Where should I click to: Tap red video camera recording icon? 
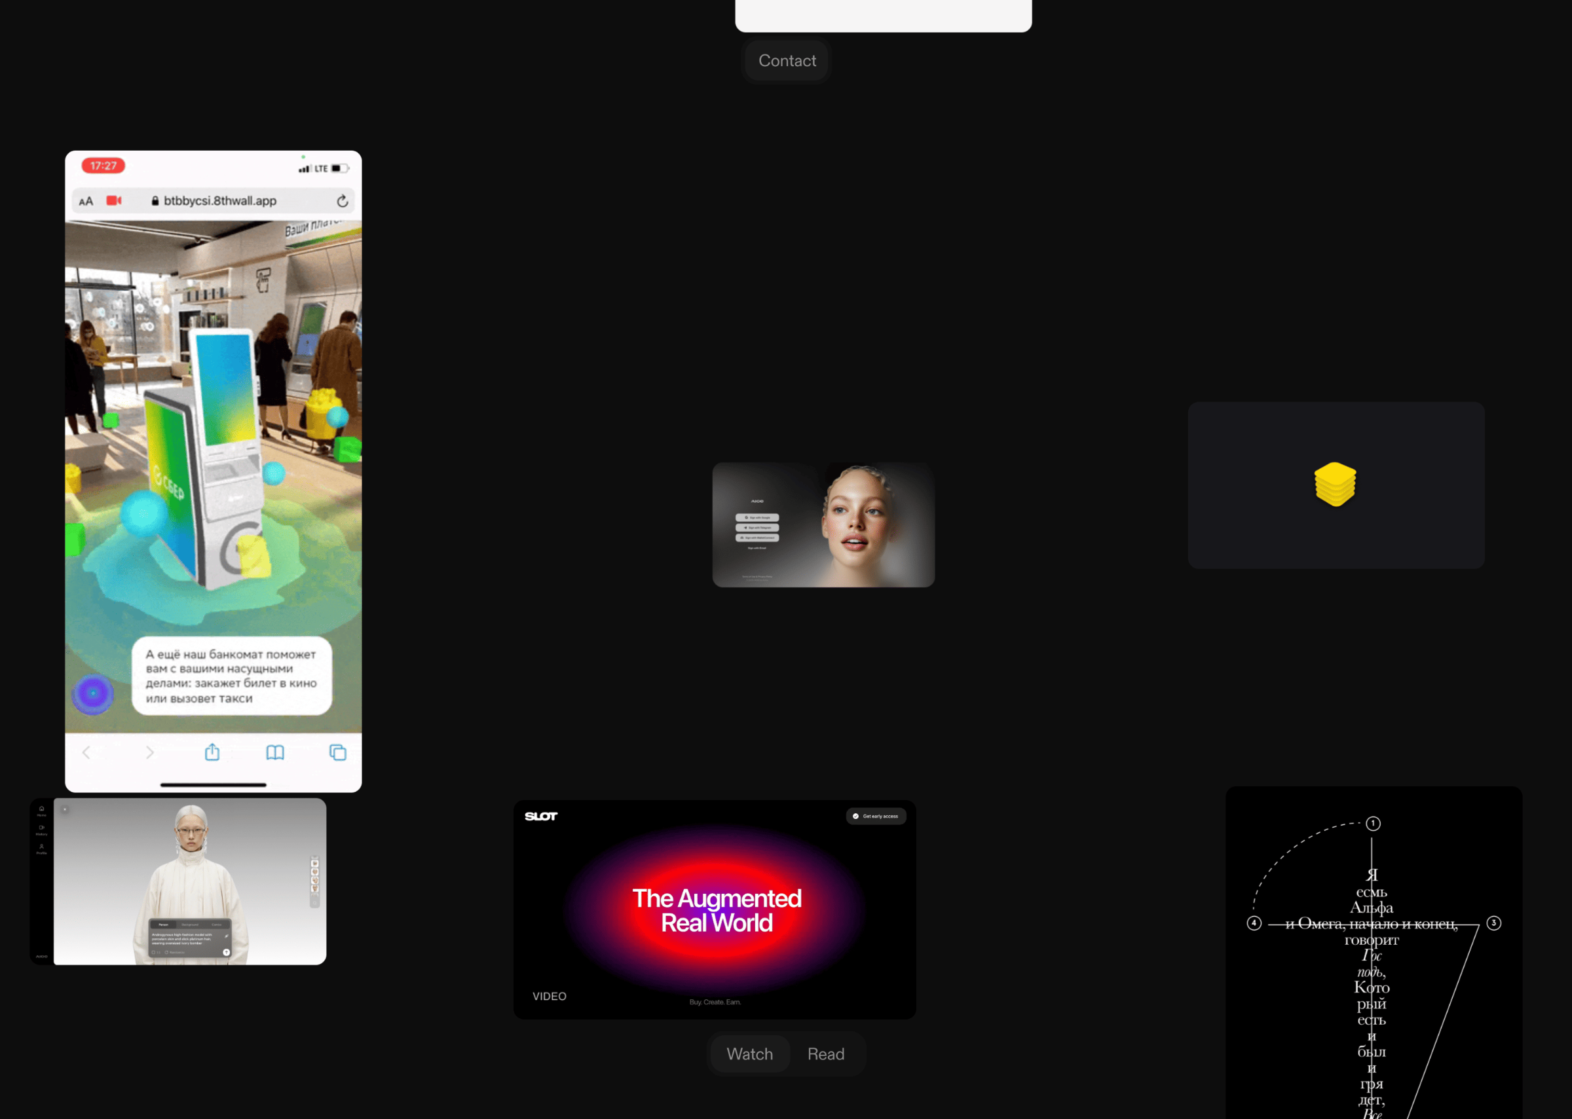pos(114,200)
